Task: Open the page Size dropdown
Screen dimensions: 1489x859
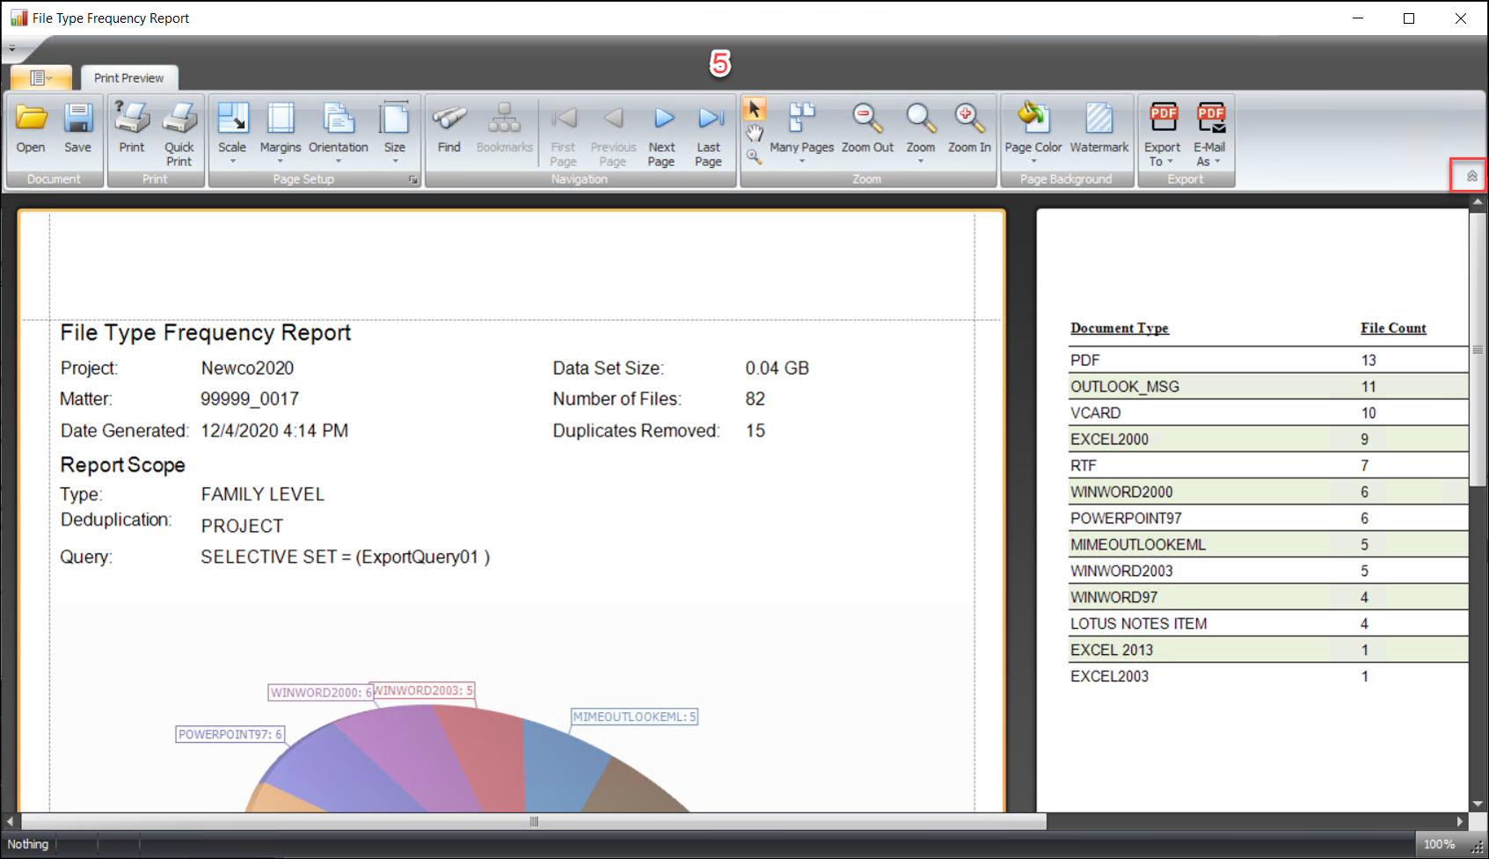Action: point(395,133)
